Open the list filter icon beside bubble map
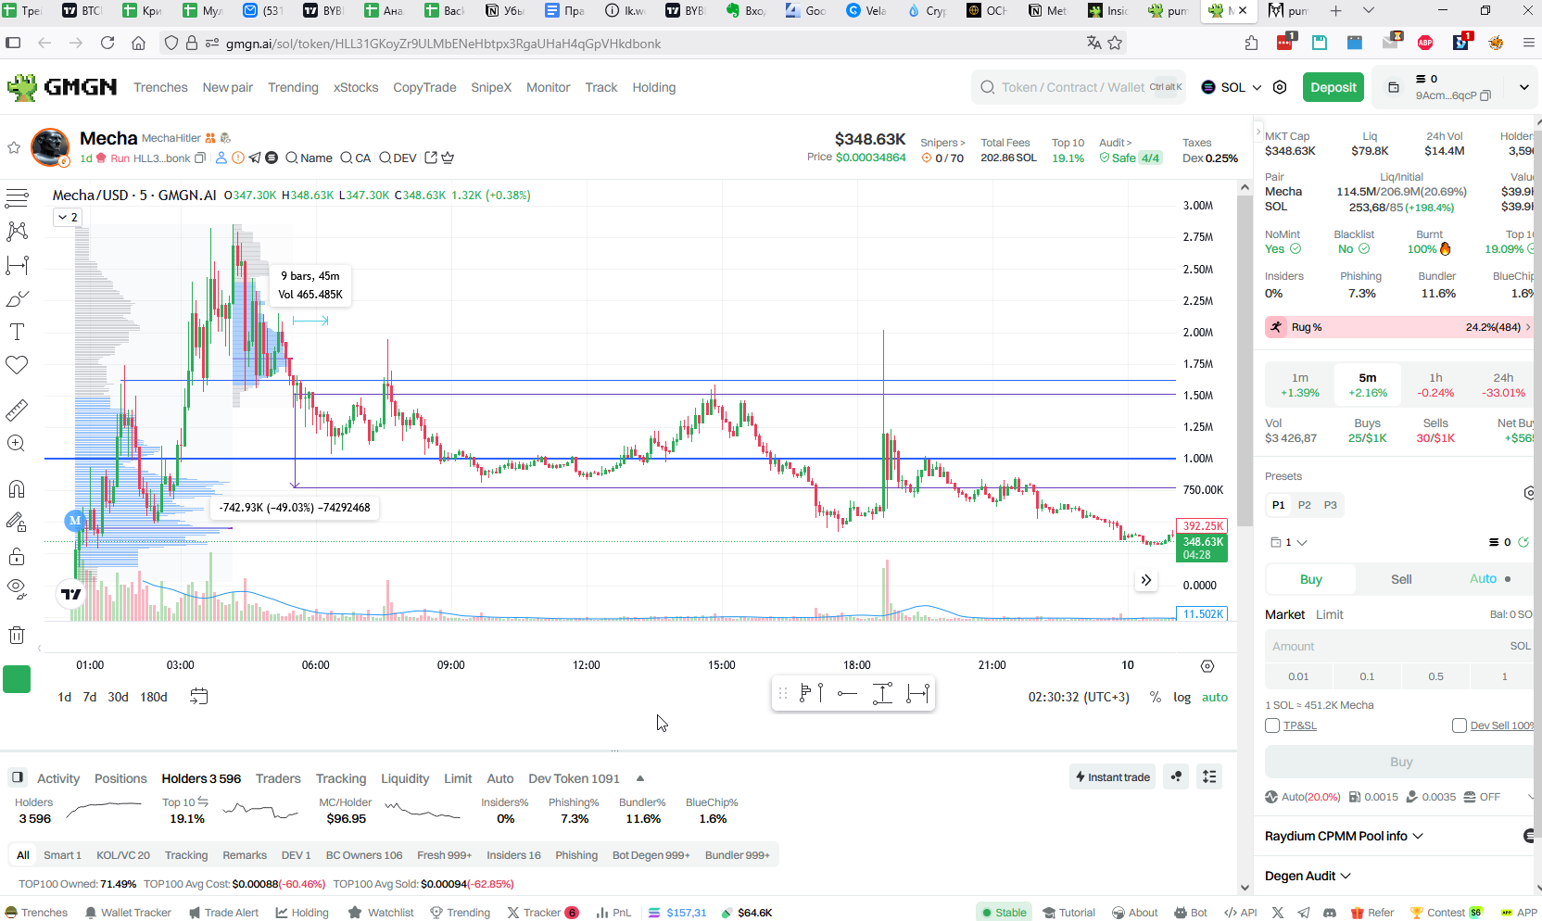This screenshot has height=921, width=1542. pyautogui.click(x=1209, y=776)
